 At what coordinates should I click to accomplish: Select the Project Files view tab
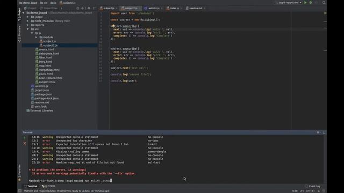pos(49,8)
